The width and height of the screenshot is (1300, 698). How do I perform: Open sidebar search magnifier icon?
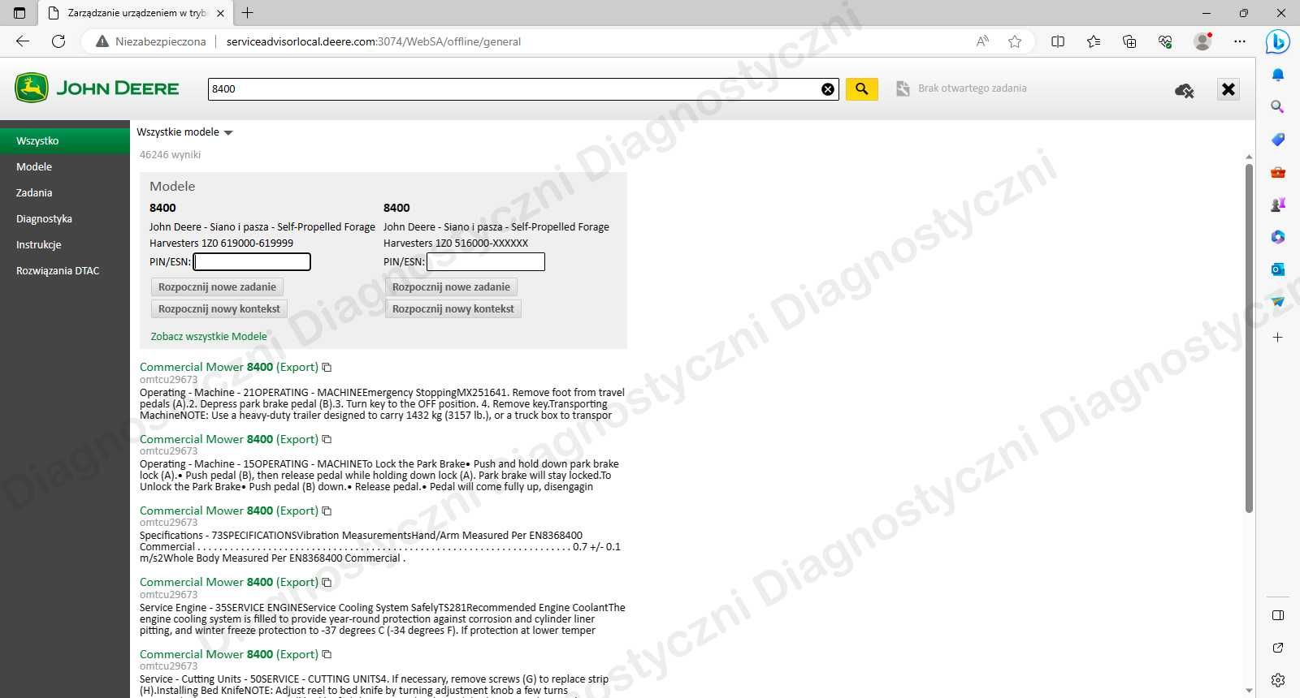click(x=1278, y=107)
